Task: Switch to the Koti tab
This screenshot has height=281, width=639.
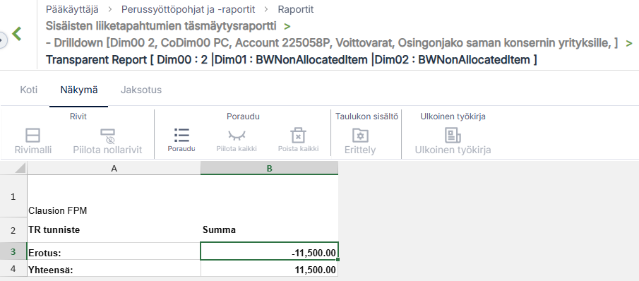Action: [28, 90]
